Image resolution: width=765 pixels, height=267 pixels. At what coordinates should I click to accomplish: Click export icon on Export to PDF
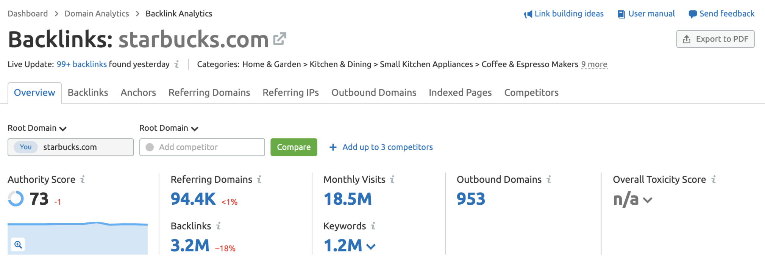[x=687, y=39]
